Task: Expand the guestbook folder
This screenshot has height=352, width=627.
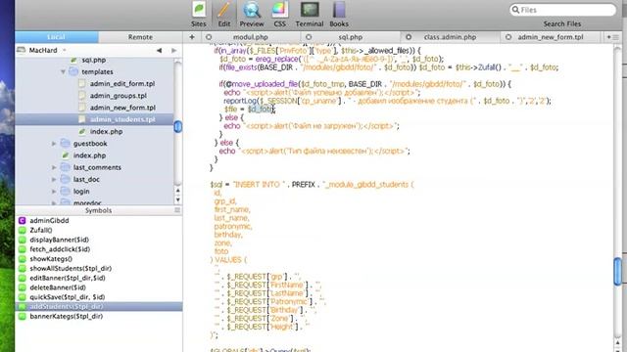Action: [54, 144]
